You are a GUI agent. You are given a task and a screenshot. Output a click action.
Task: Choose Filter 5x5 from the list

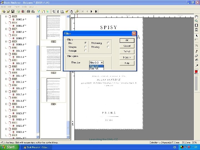pos(97,69)
